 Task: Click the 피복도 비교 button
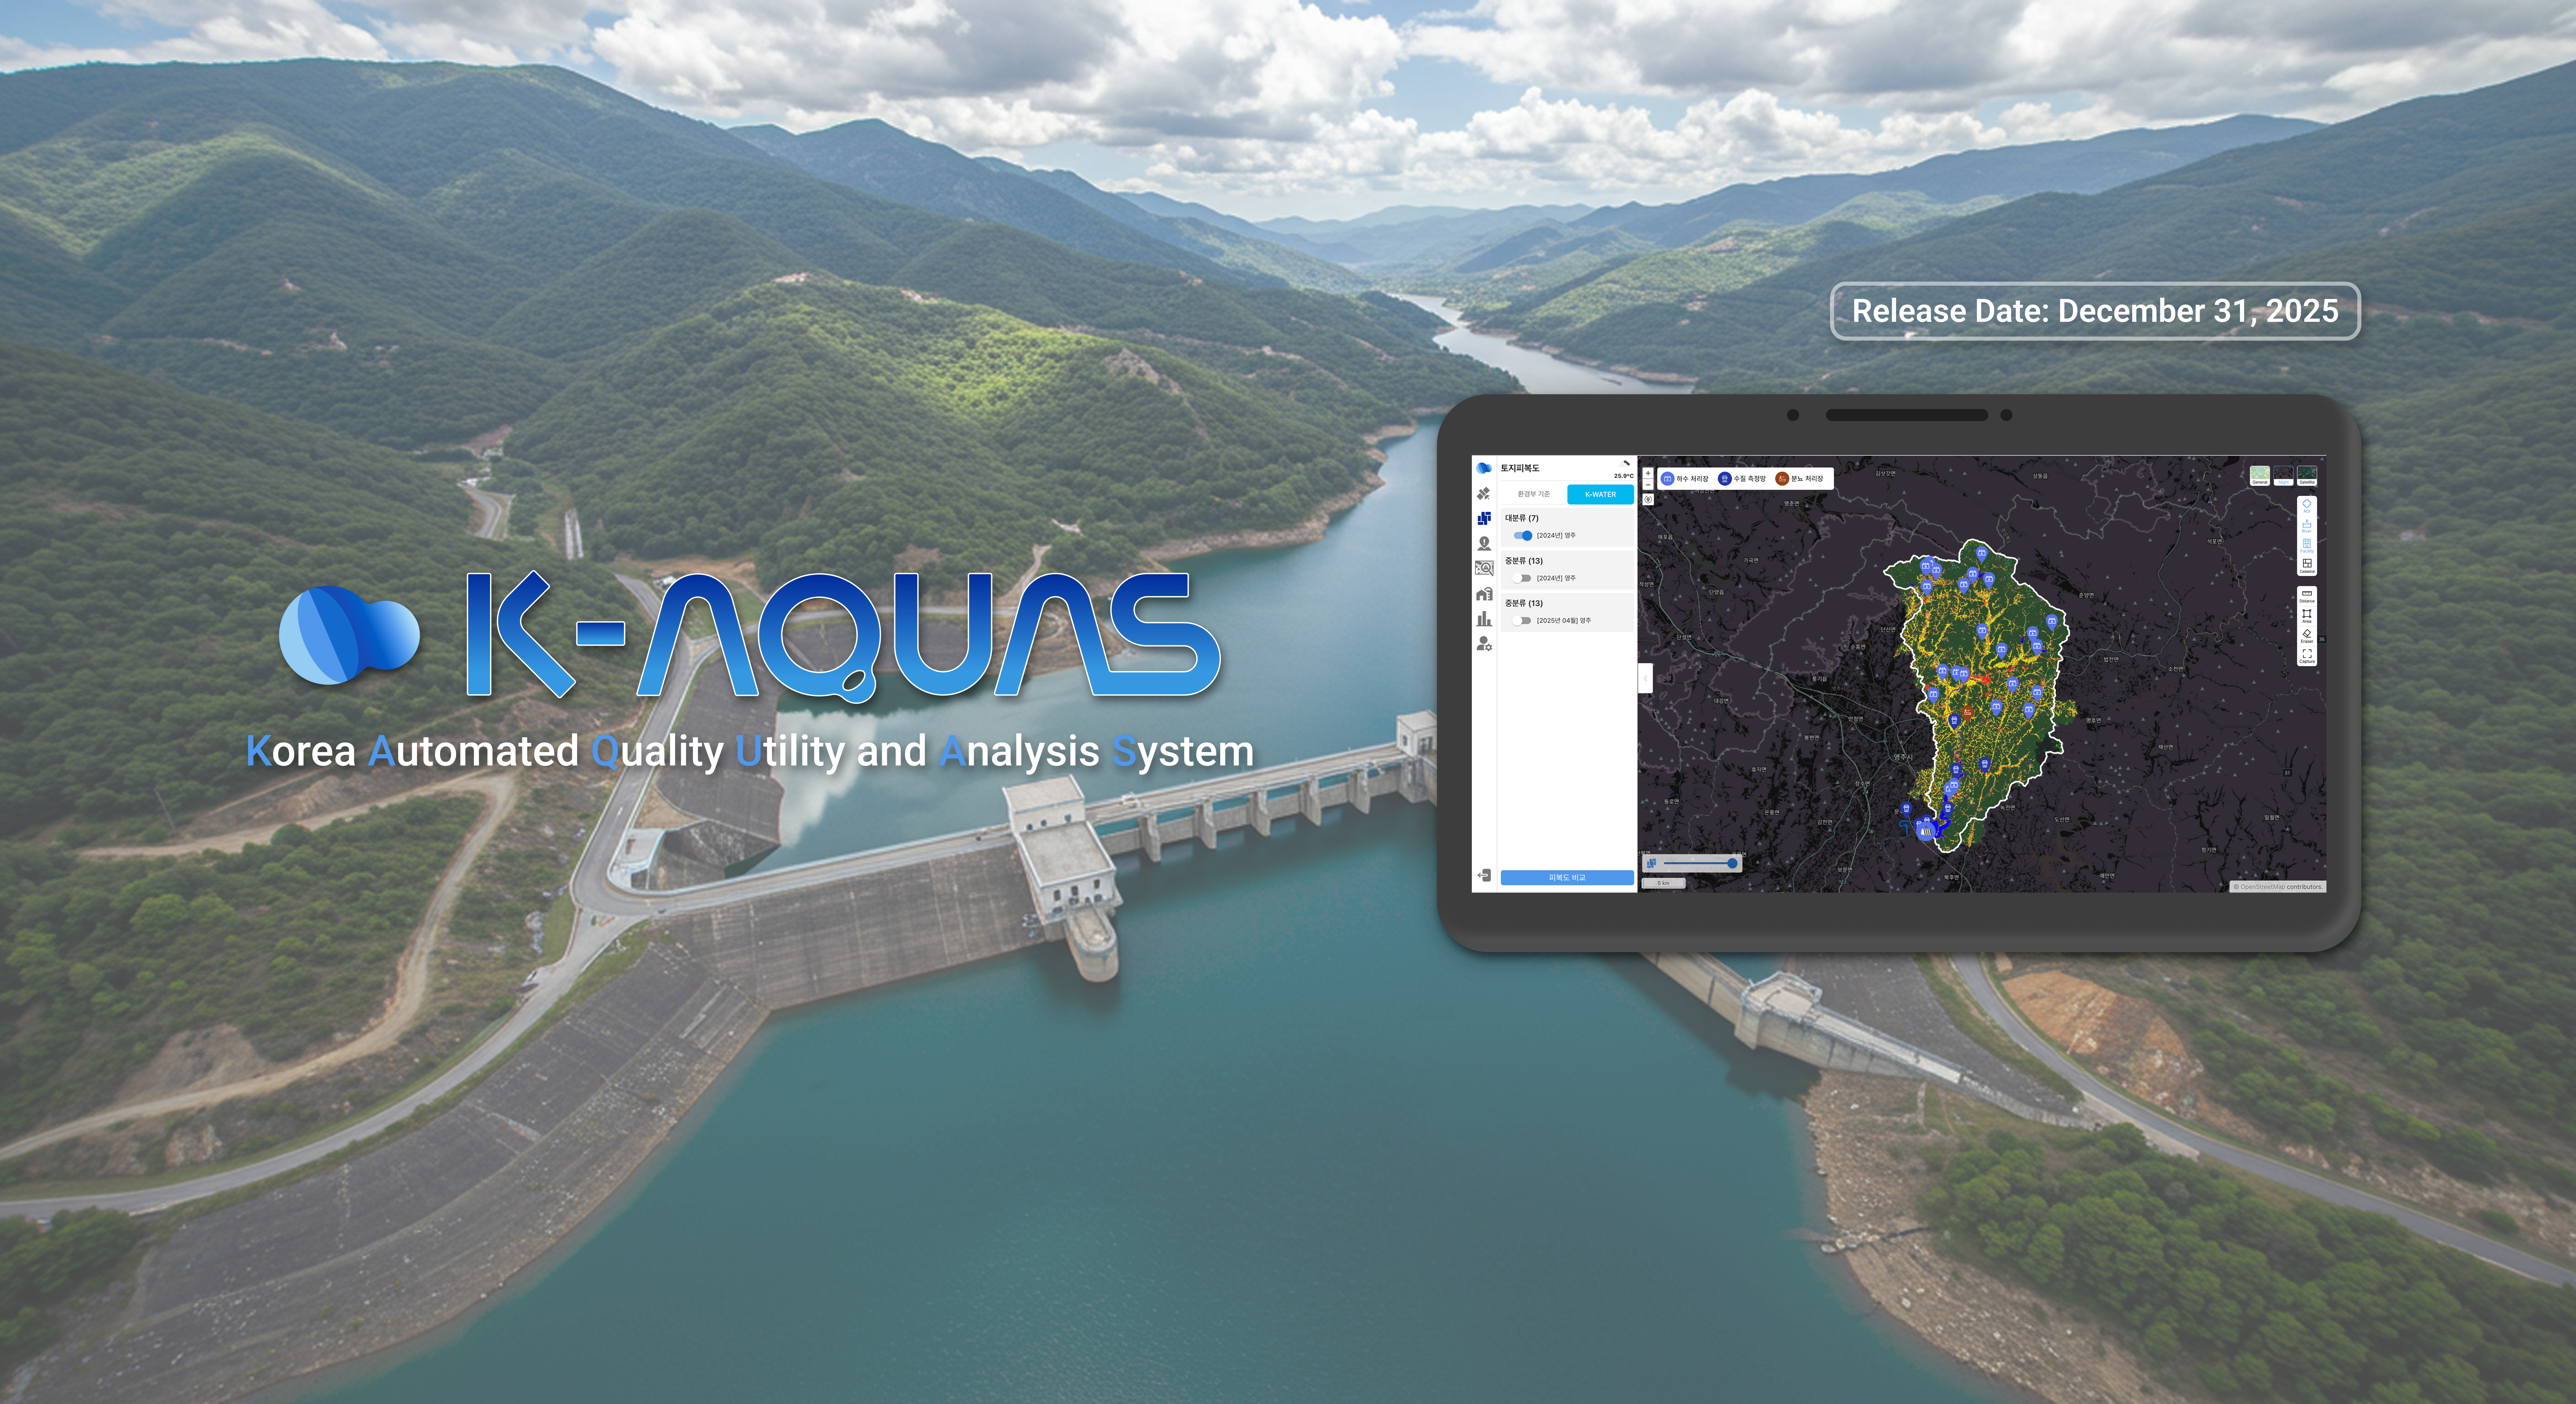coord(1567,877)
